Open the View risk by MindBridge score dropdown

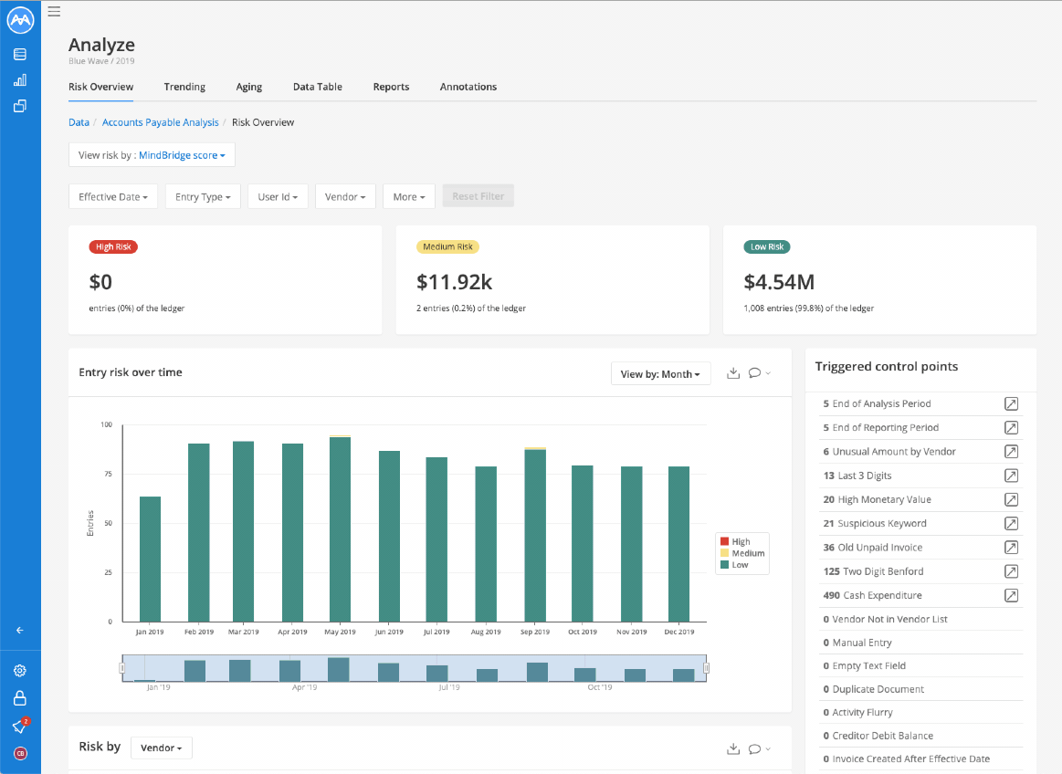click(152, 155)
